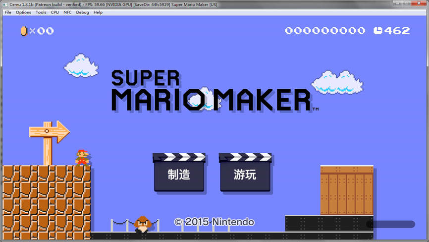Click the score 000000000 display
This screenshot has width=429, height=242.
[325, 31]
